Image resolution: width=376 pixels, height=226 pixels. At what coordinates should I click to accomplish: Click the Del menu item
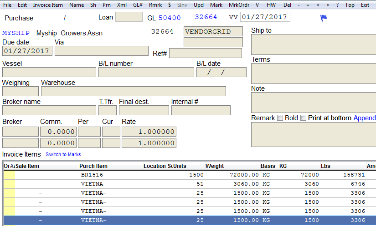coord(287,5)
